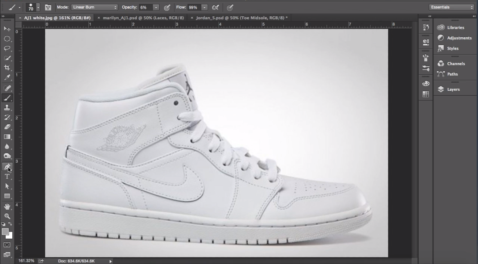Click the status bar share icon
Image resolution: width=478 pixels, height=264 pixels.
41,261
